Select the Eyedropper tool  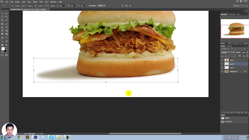click(7, 20)
